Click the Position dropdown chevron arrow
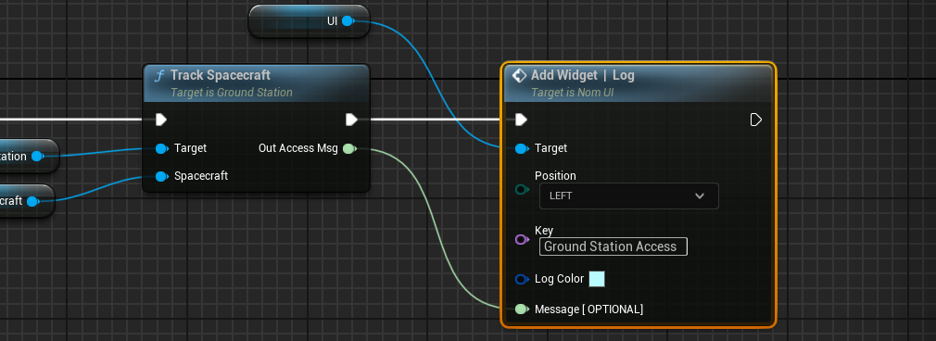 click(x=700, y=196)
